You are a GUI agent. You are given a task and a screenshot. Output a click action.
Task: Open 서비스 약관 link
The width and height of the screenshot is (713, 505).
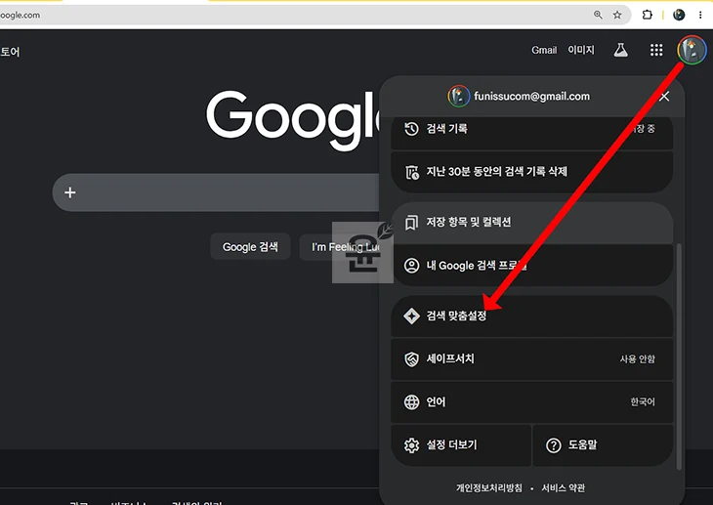(563, 488)
